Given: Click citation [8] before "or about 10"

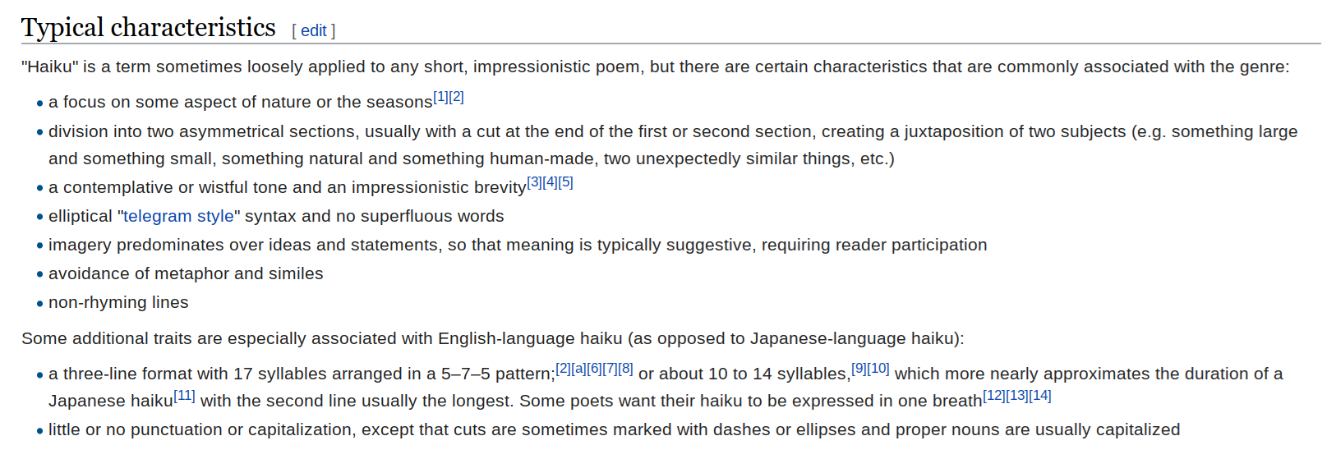Looking at the screenshot, I should (x=625, y=369).
